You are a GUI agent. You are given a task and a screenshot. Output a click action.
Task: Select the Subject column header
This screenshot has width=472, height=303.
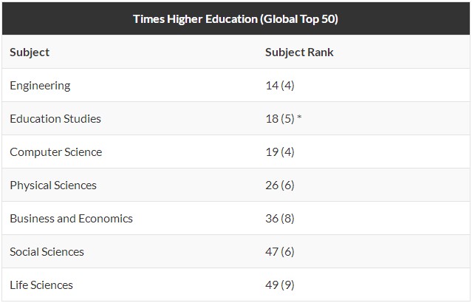coord(30,52)
